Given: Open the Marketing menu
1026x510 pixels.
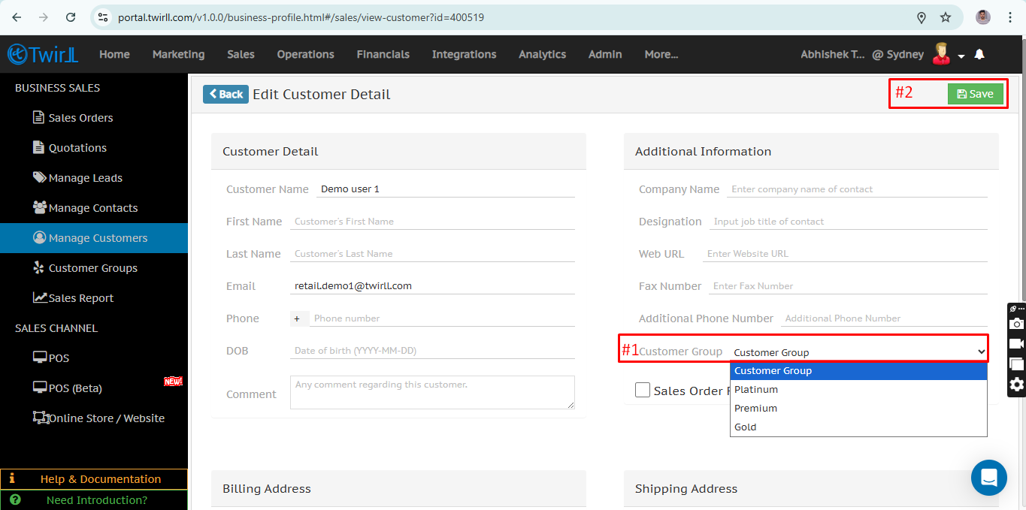Looking at the screenshot, I should coord(178,54).
